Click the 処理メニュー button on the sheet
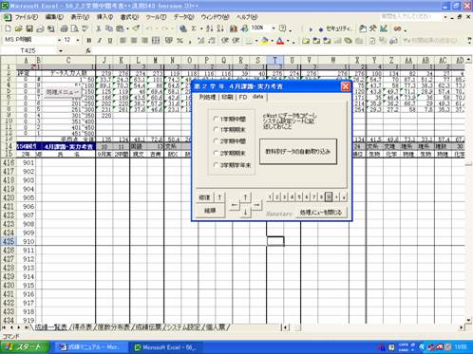 [62, 92]
